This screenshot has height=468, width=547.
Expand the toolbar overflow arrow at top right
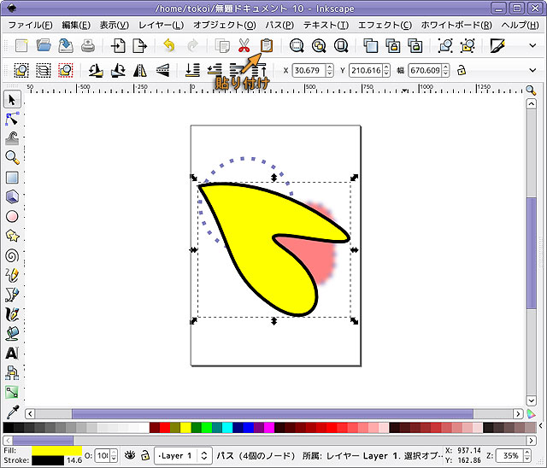pos(534,45)
